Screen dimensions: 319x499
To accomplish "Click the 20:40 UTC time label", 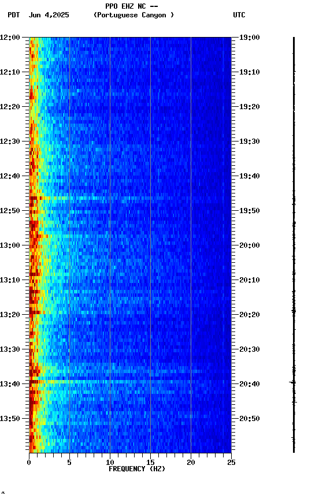I will [x=249, y=385].
